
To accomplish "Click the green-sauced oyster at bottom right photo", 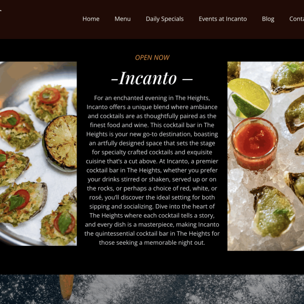I will click(273, 211).
